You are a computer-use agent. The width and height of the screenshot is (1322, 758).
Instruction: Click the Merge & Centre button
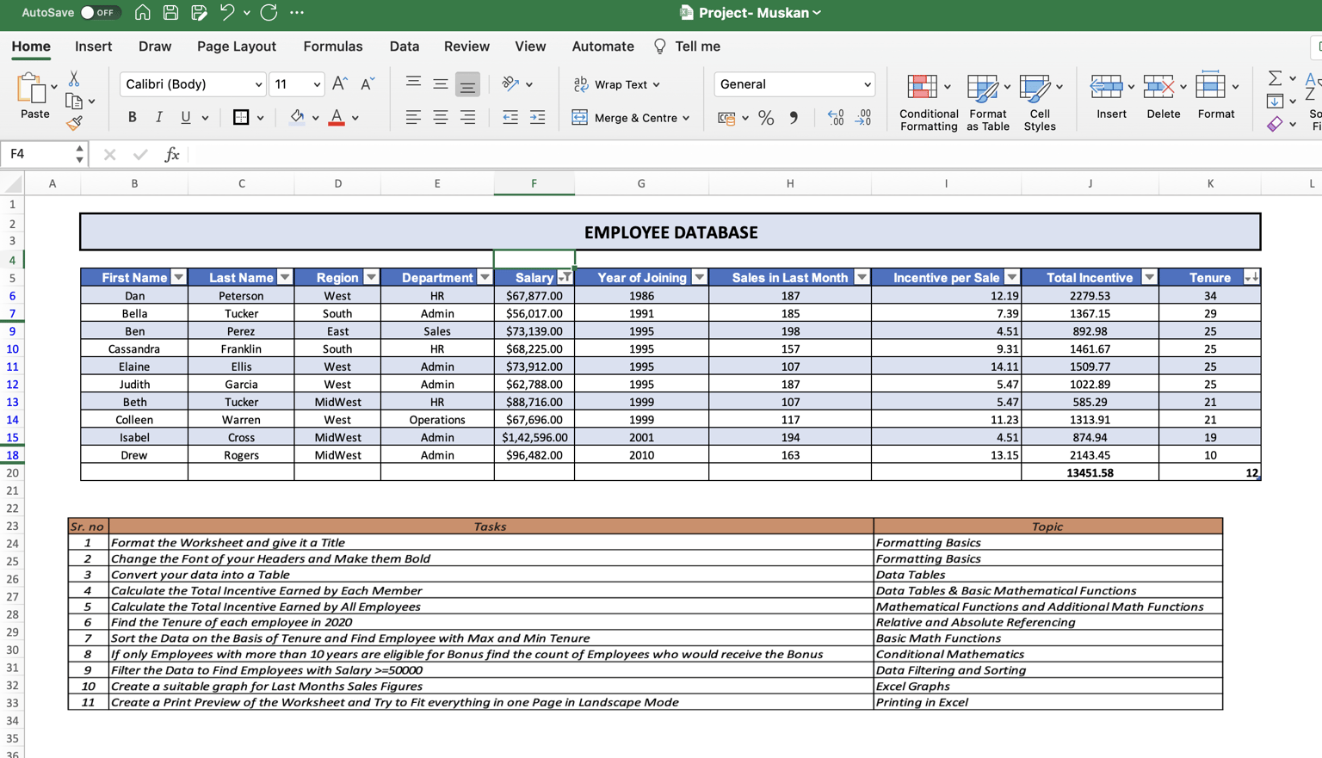coord(631,118)
